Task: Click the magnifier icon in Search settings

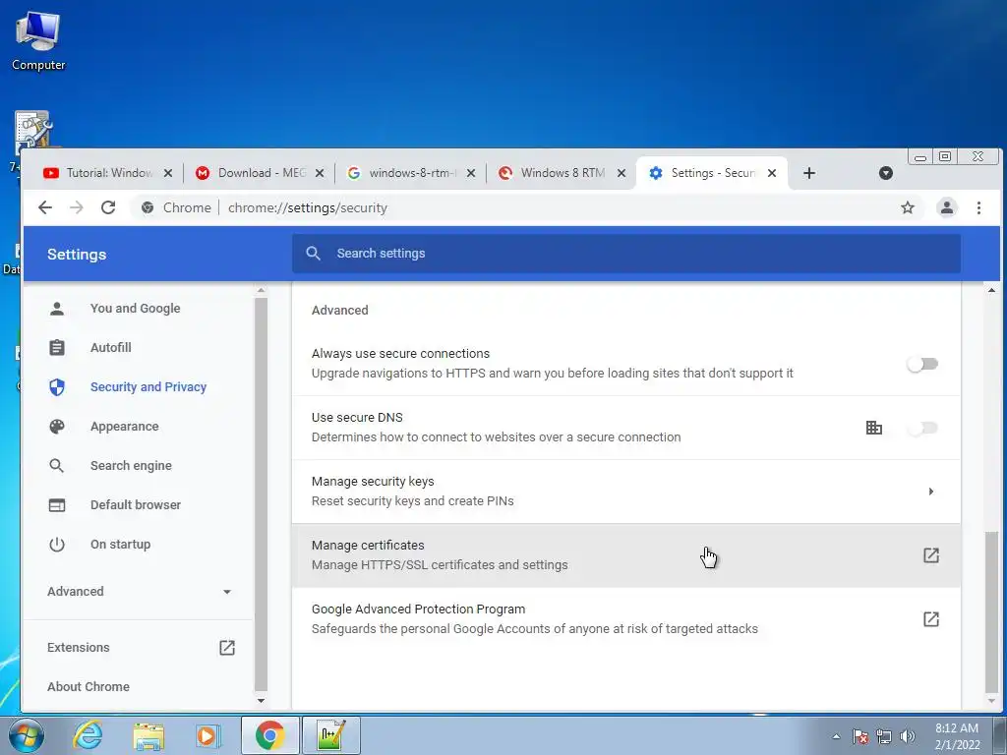Action: tap(313, 253)
